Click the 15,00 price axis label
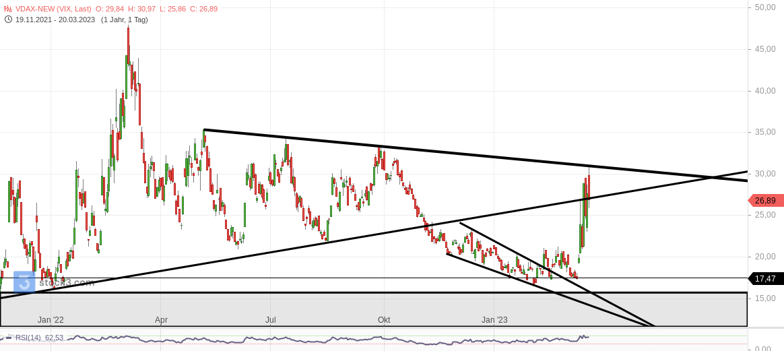Viewport: 784px width, 351px height. click(765, 298)
